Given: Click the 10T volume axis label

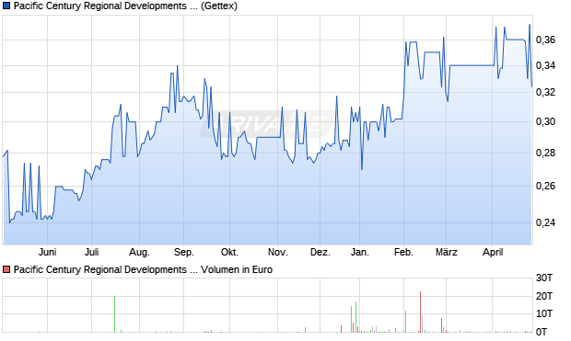Looking at the screenshot, I should (x=544, y=313).
